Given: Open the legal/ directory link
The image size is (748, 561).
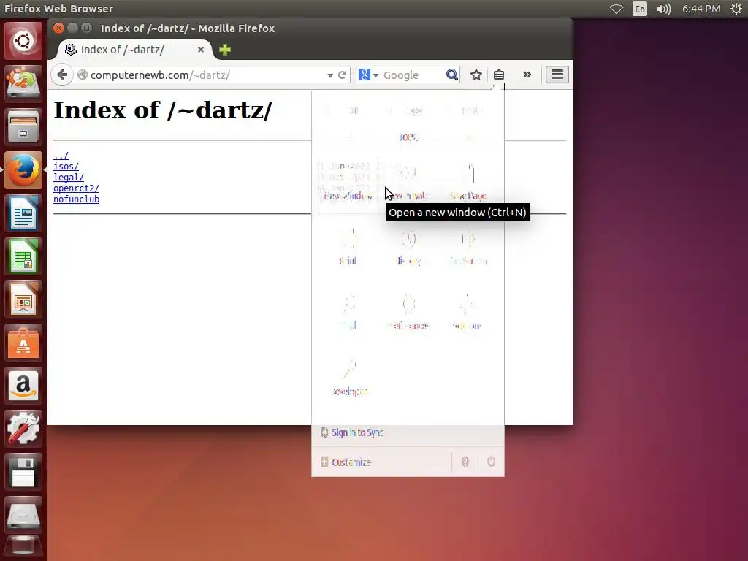Looking at the screenshot, I should pos(69,178).
